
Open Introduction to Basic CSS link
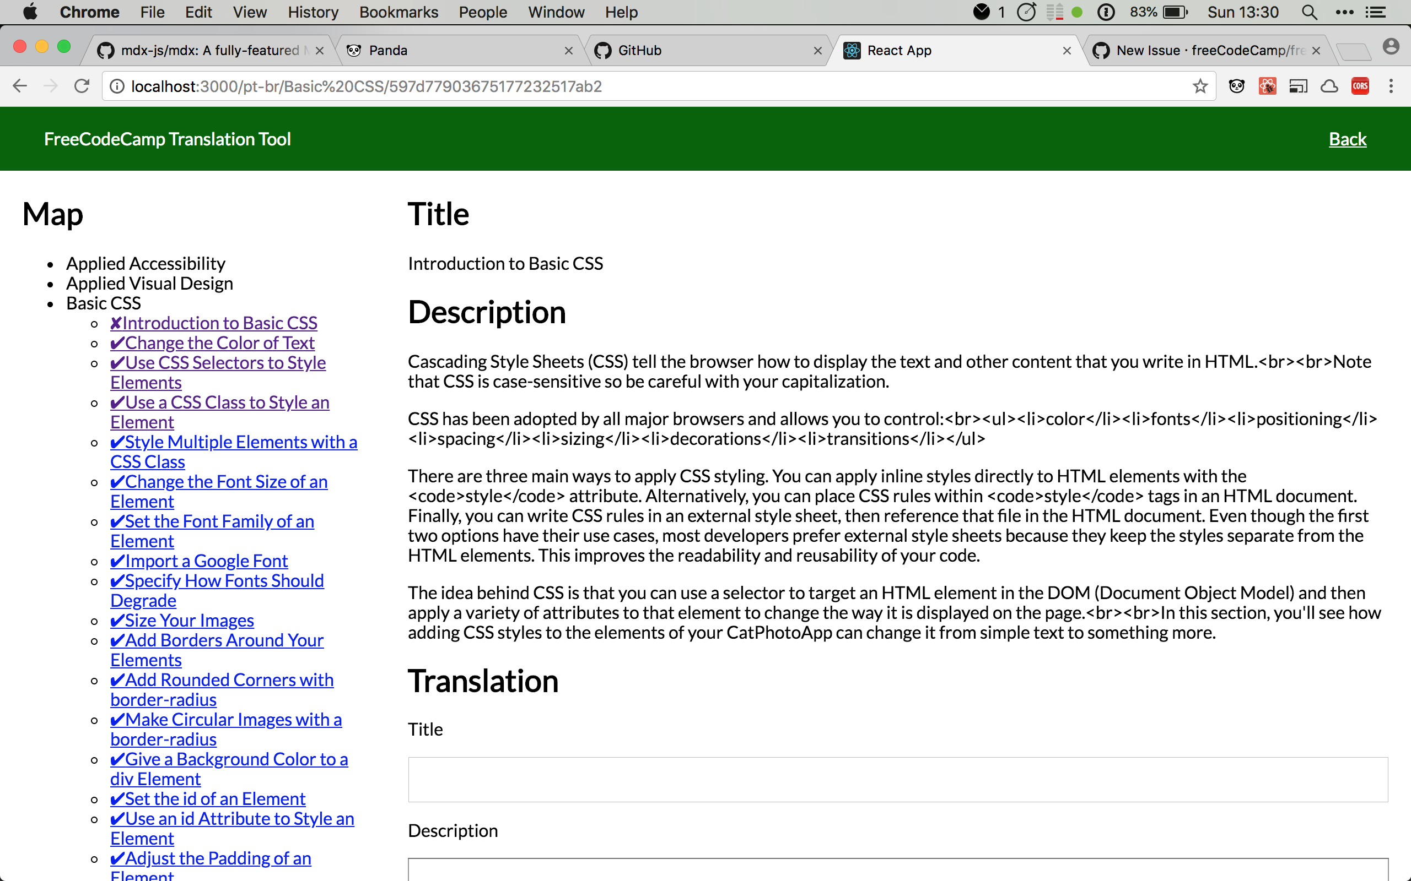pyautogui.click(x=213, y=323)
